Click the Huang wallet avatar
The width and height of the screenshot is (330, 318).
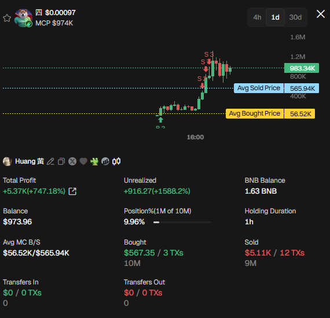(x=8, y=161)
